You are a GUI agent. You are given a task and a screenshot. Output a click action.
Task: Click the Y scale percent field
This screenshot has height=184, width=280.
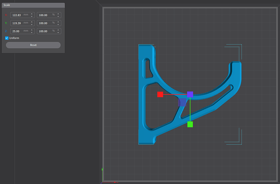49,23
